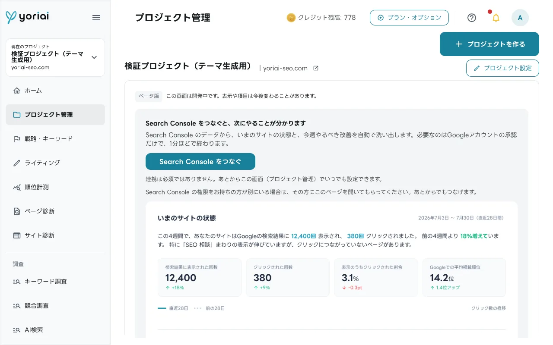Click the yoriai logo
Screen dimensions: 553x345
coord(27,17)
